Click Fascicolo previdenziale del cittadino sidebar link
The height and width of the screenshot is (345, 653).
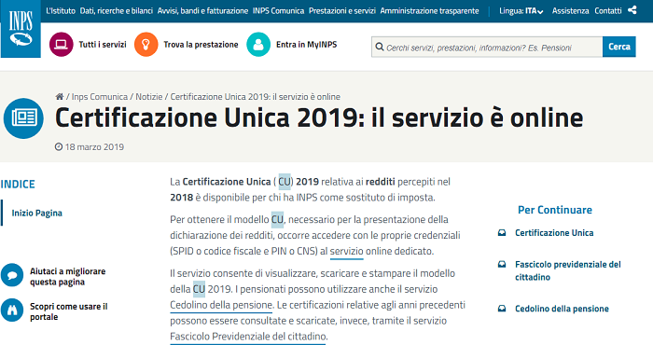coord(567,270)
